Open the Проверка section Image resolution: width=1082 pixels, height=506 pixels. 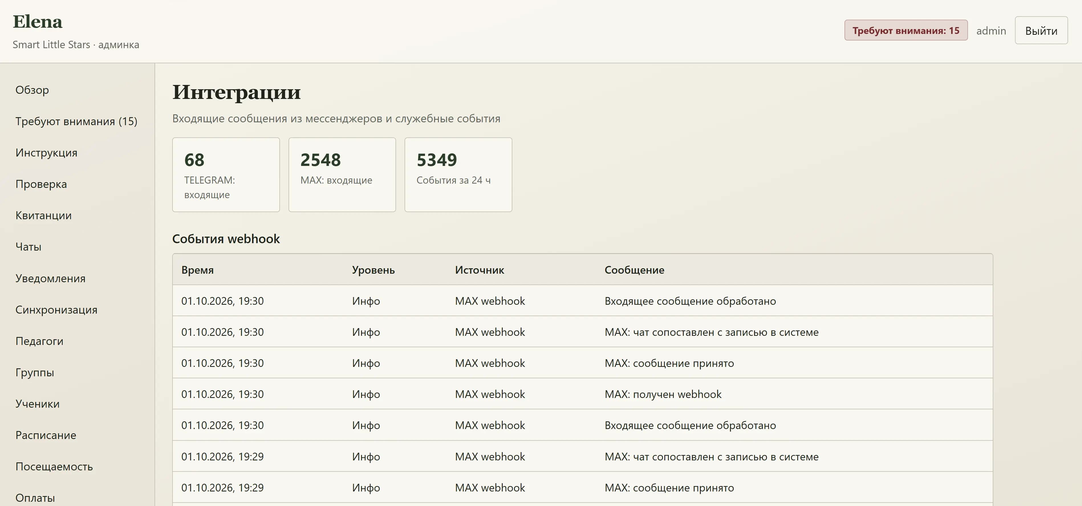click(41, 184)
